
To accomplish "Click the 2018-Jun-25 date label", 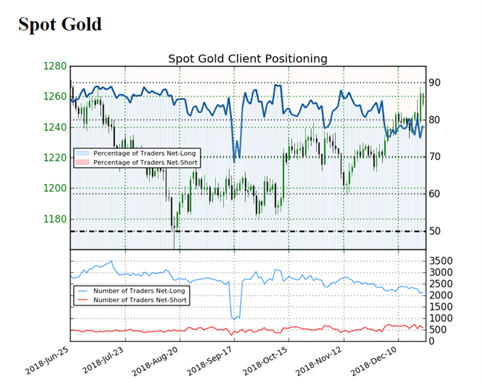I will (x=48, y=360).
